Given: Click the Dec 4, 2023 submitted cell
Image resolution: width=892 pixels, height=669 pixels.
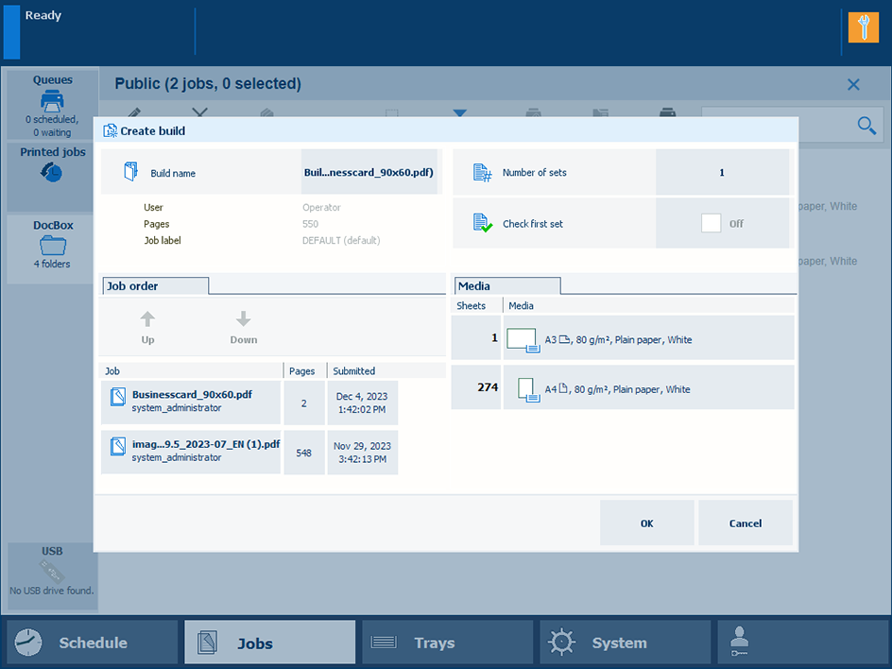Looking at the screenshot, I should click(363, 403).
